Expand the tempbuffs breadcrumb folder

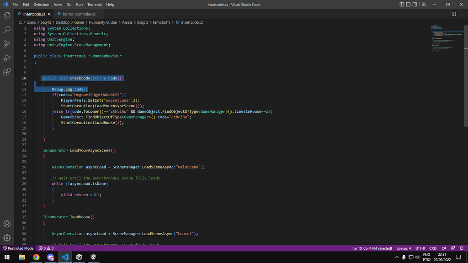coord(162,22)
